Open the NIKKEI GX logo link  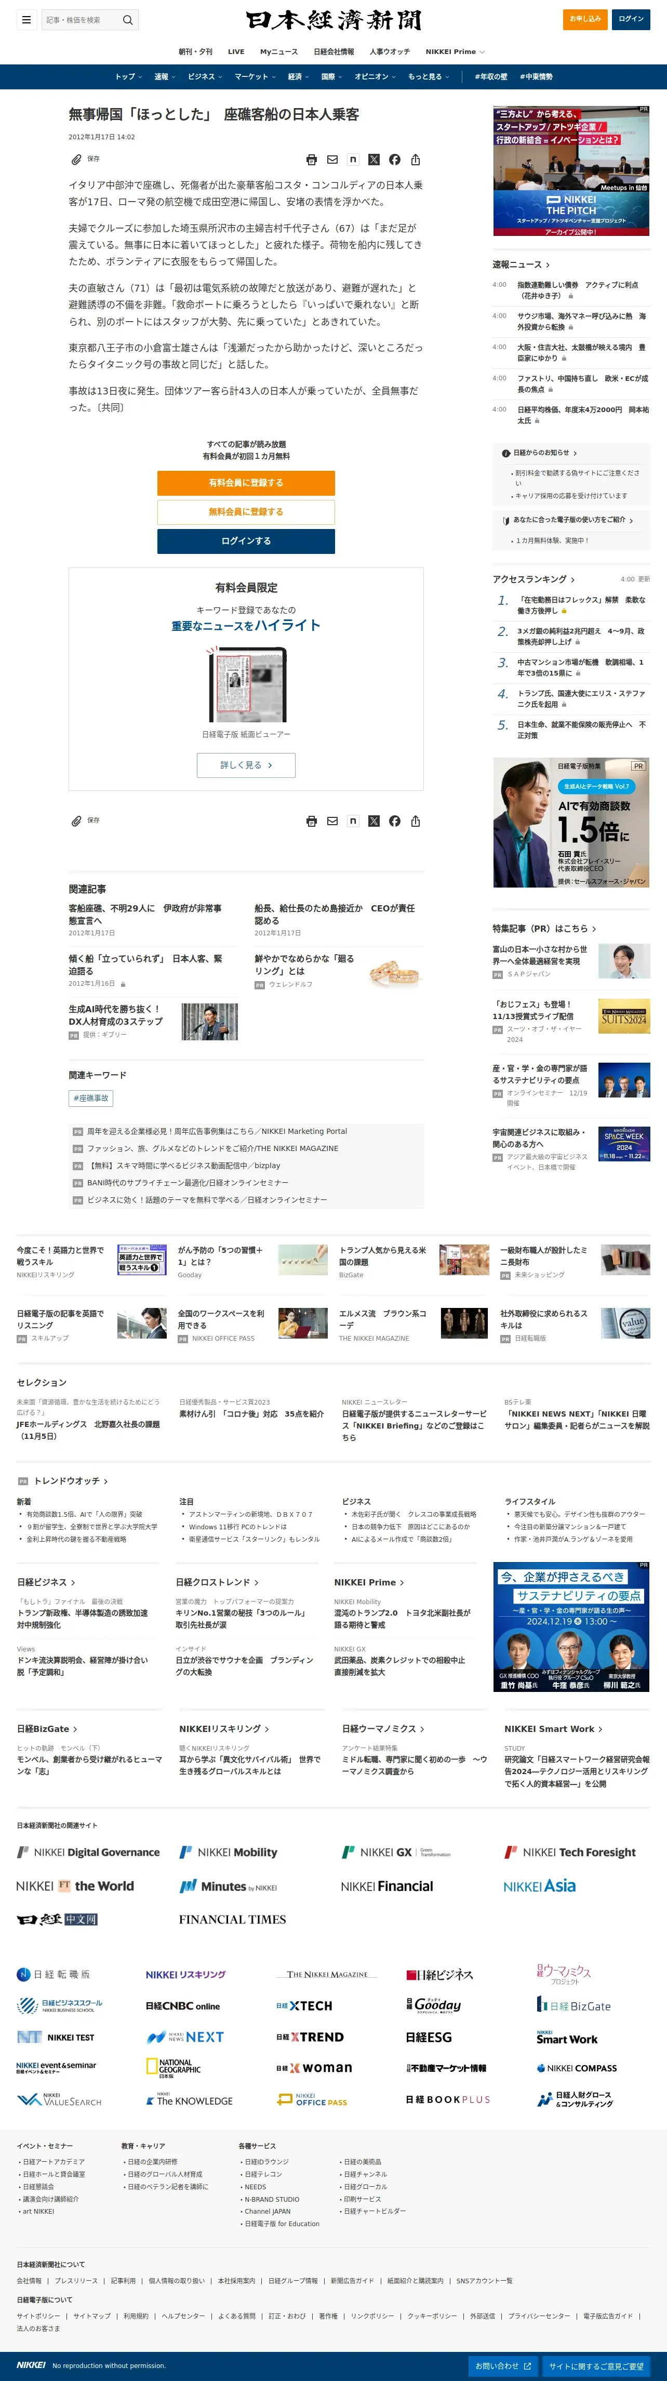click(x=396, y=1853)
